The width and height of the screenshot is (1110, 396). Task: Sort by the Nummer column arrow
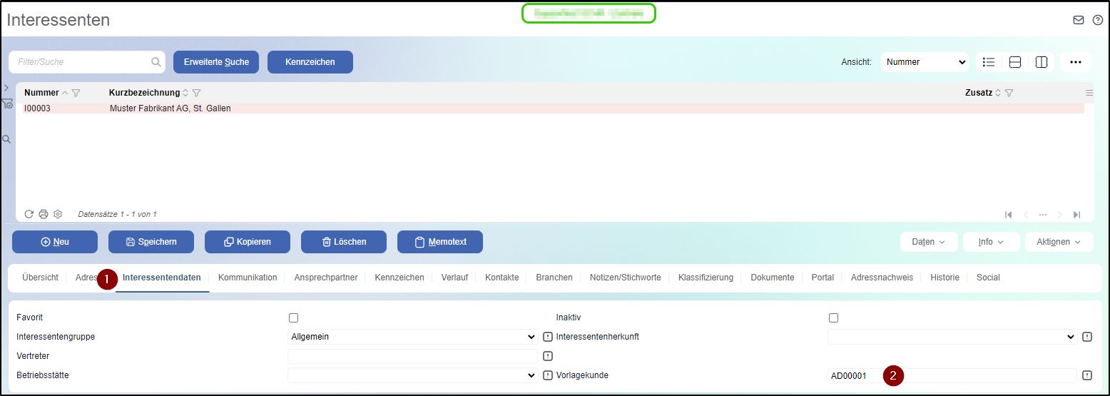coord(66,93)
